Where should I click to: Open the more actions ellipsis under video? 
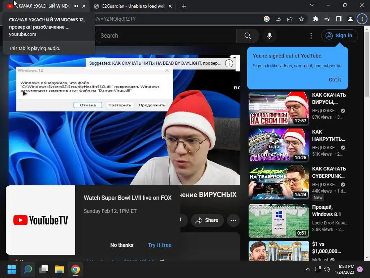pyautogui.click(x=233, y=220)
